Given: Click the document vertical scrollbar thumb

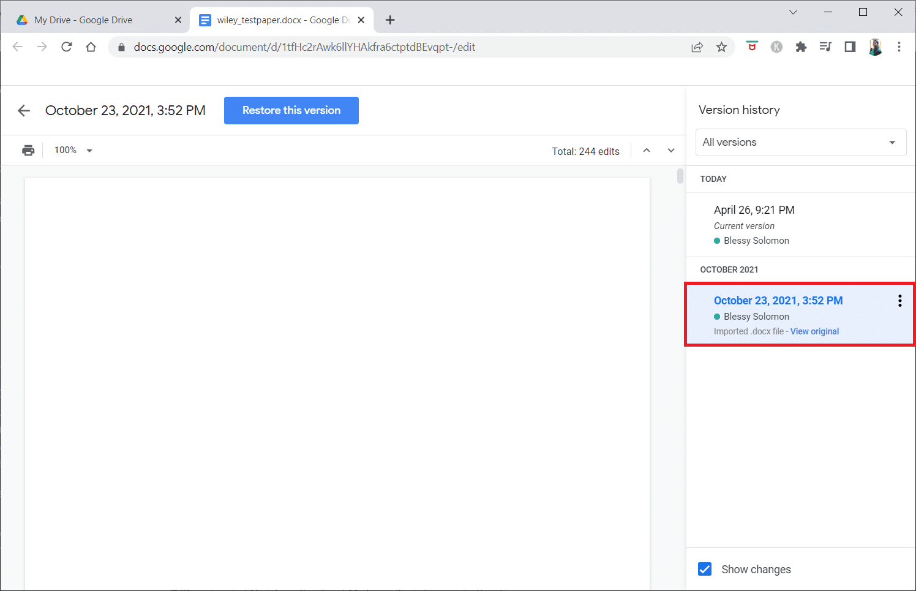Looking at the screenshot, I should (x=680, y=176).
